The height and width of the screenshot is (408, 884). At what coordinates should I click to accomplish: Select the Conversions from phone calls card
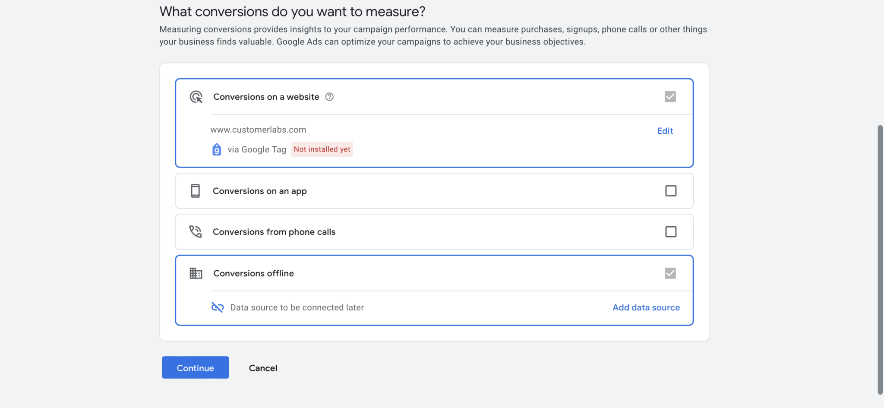[x=434, y=231]
